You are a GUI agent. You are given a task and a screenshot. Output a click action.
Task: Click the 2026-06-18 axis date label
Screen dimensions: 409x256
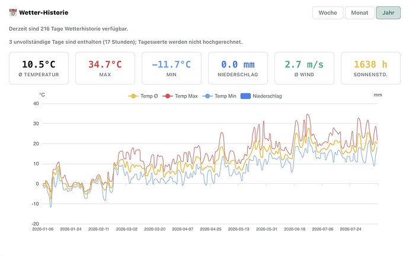295,229
